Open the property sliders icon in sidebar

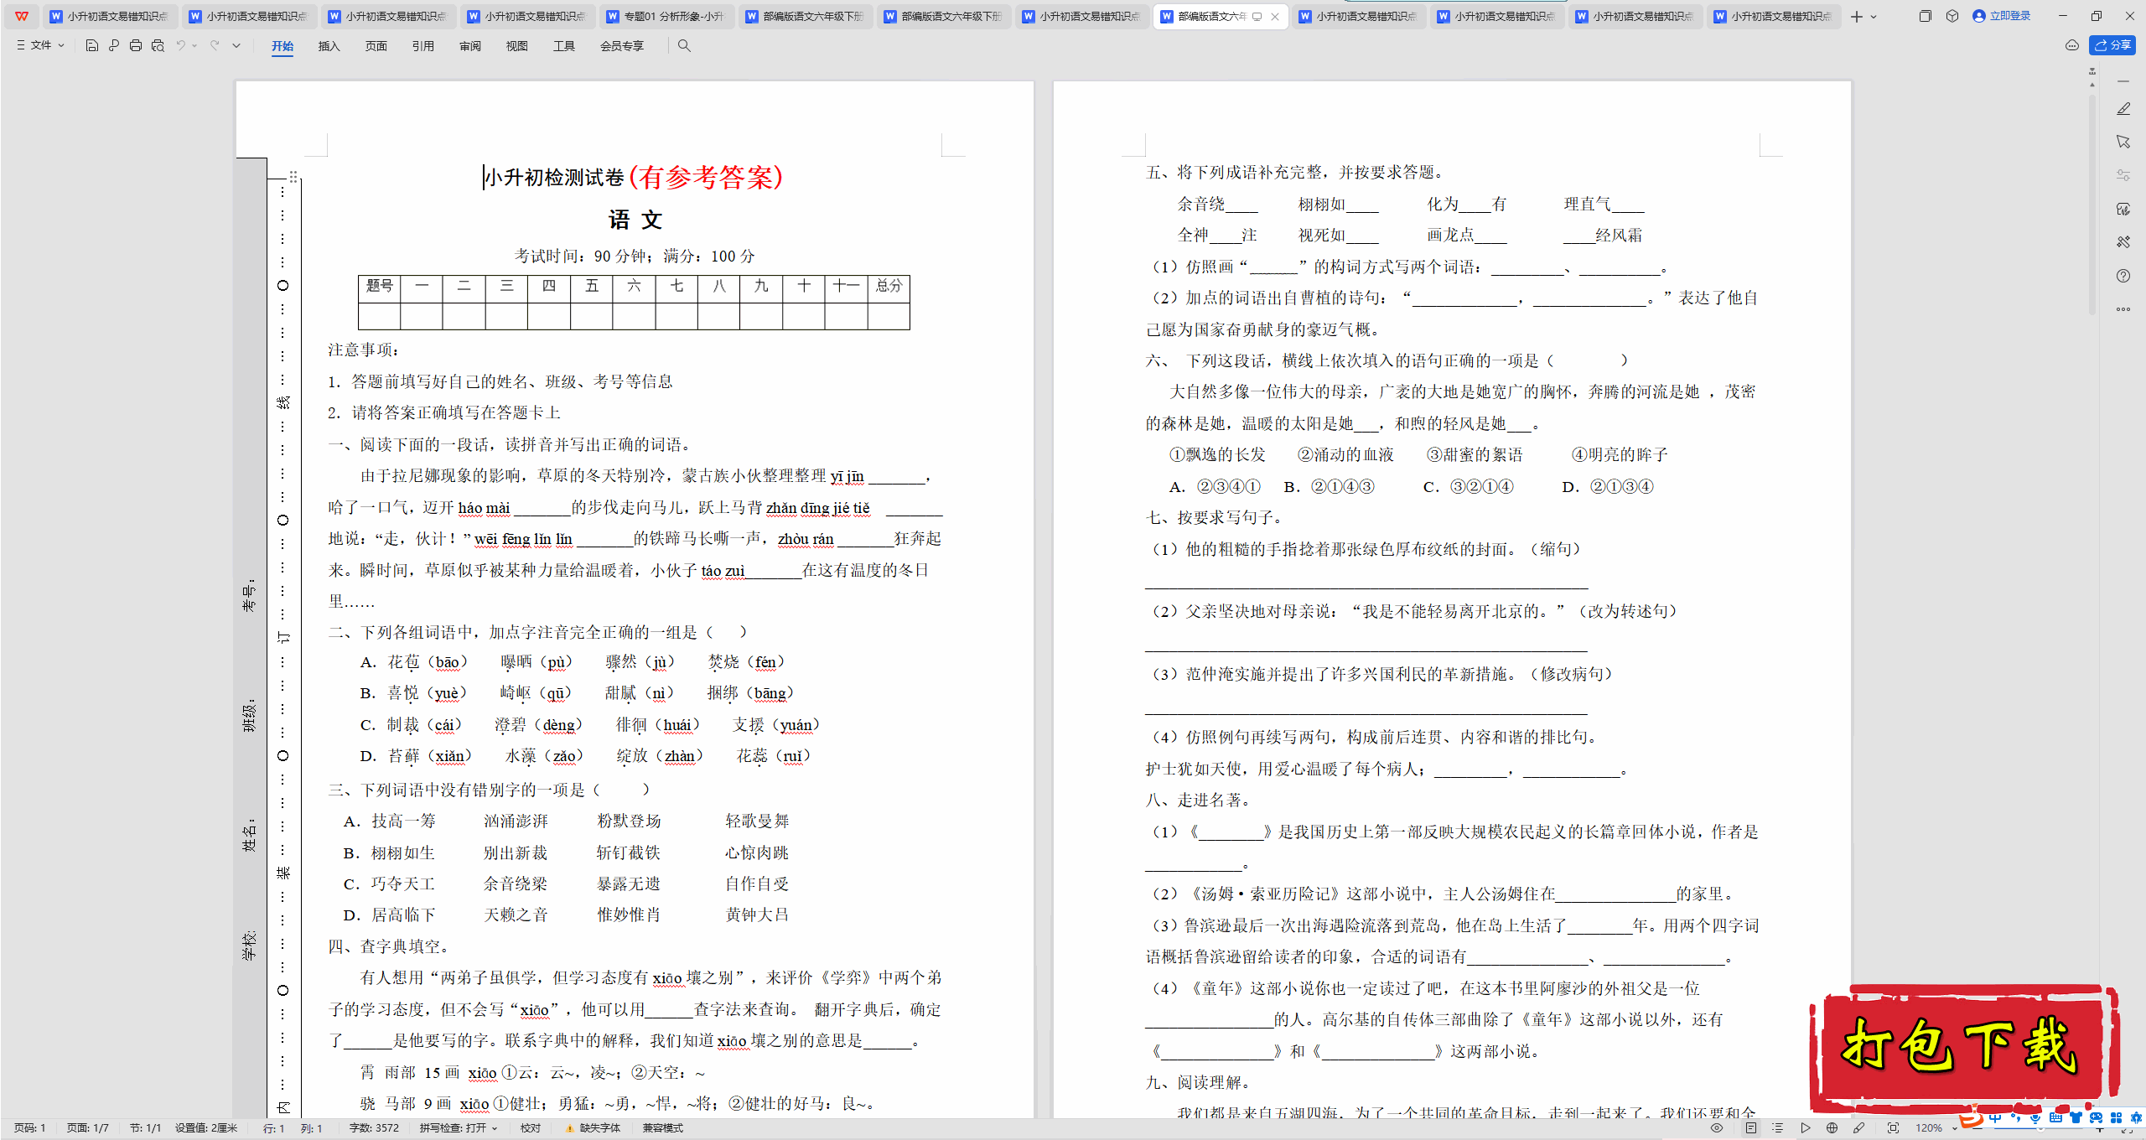[x=2123, y=175]
